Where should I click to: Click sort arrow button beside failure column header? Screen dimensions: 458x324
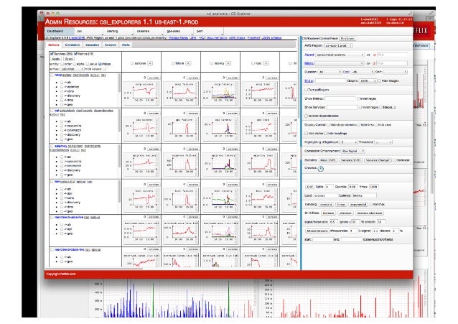point(188,63)
